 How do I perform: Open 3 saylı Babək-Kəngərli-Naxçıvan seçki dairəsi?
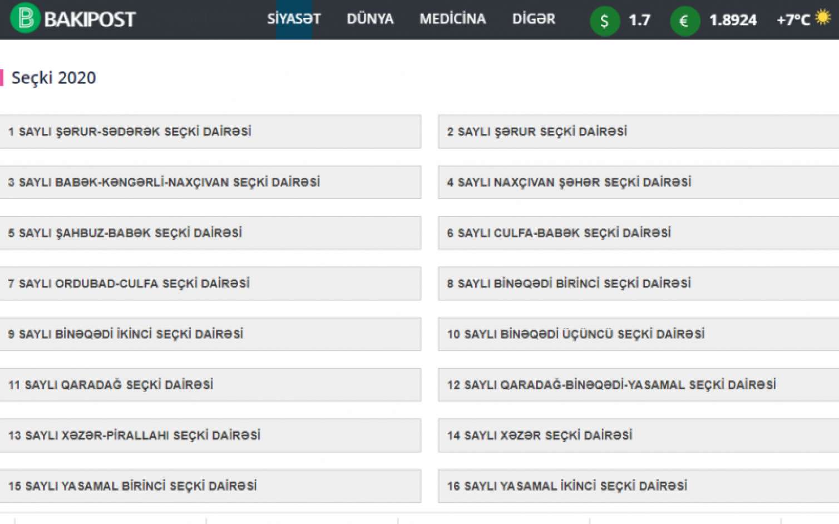click(210, 182)
